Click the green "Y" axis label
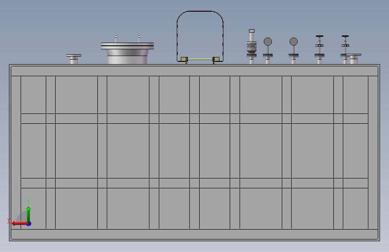389x252 pixels. 28,201
